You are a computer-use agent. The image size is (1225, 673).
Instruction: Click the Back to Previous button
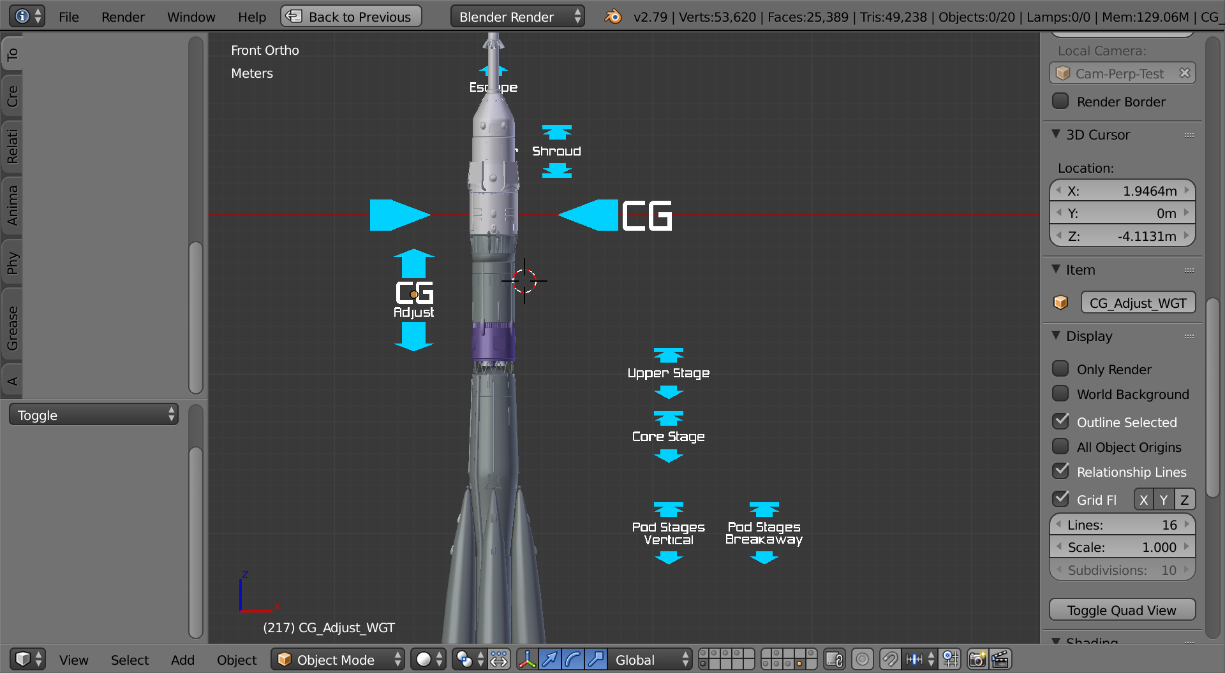tap(351, 17)
